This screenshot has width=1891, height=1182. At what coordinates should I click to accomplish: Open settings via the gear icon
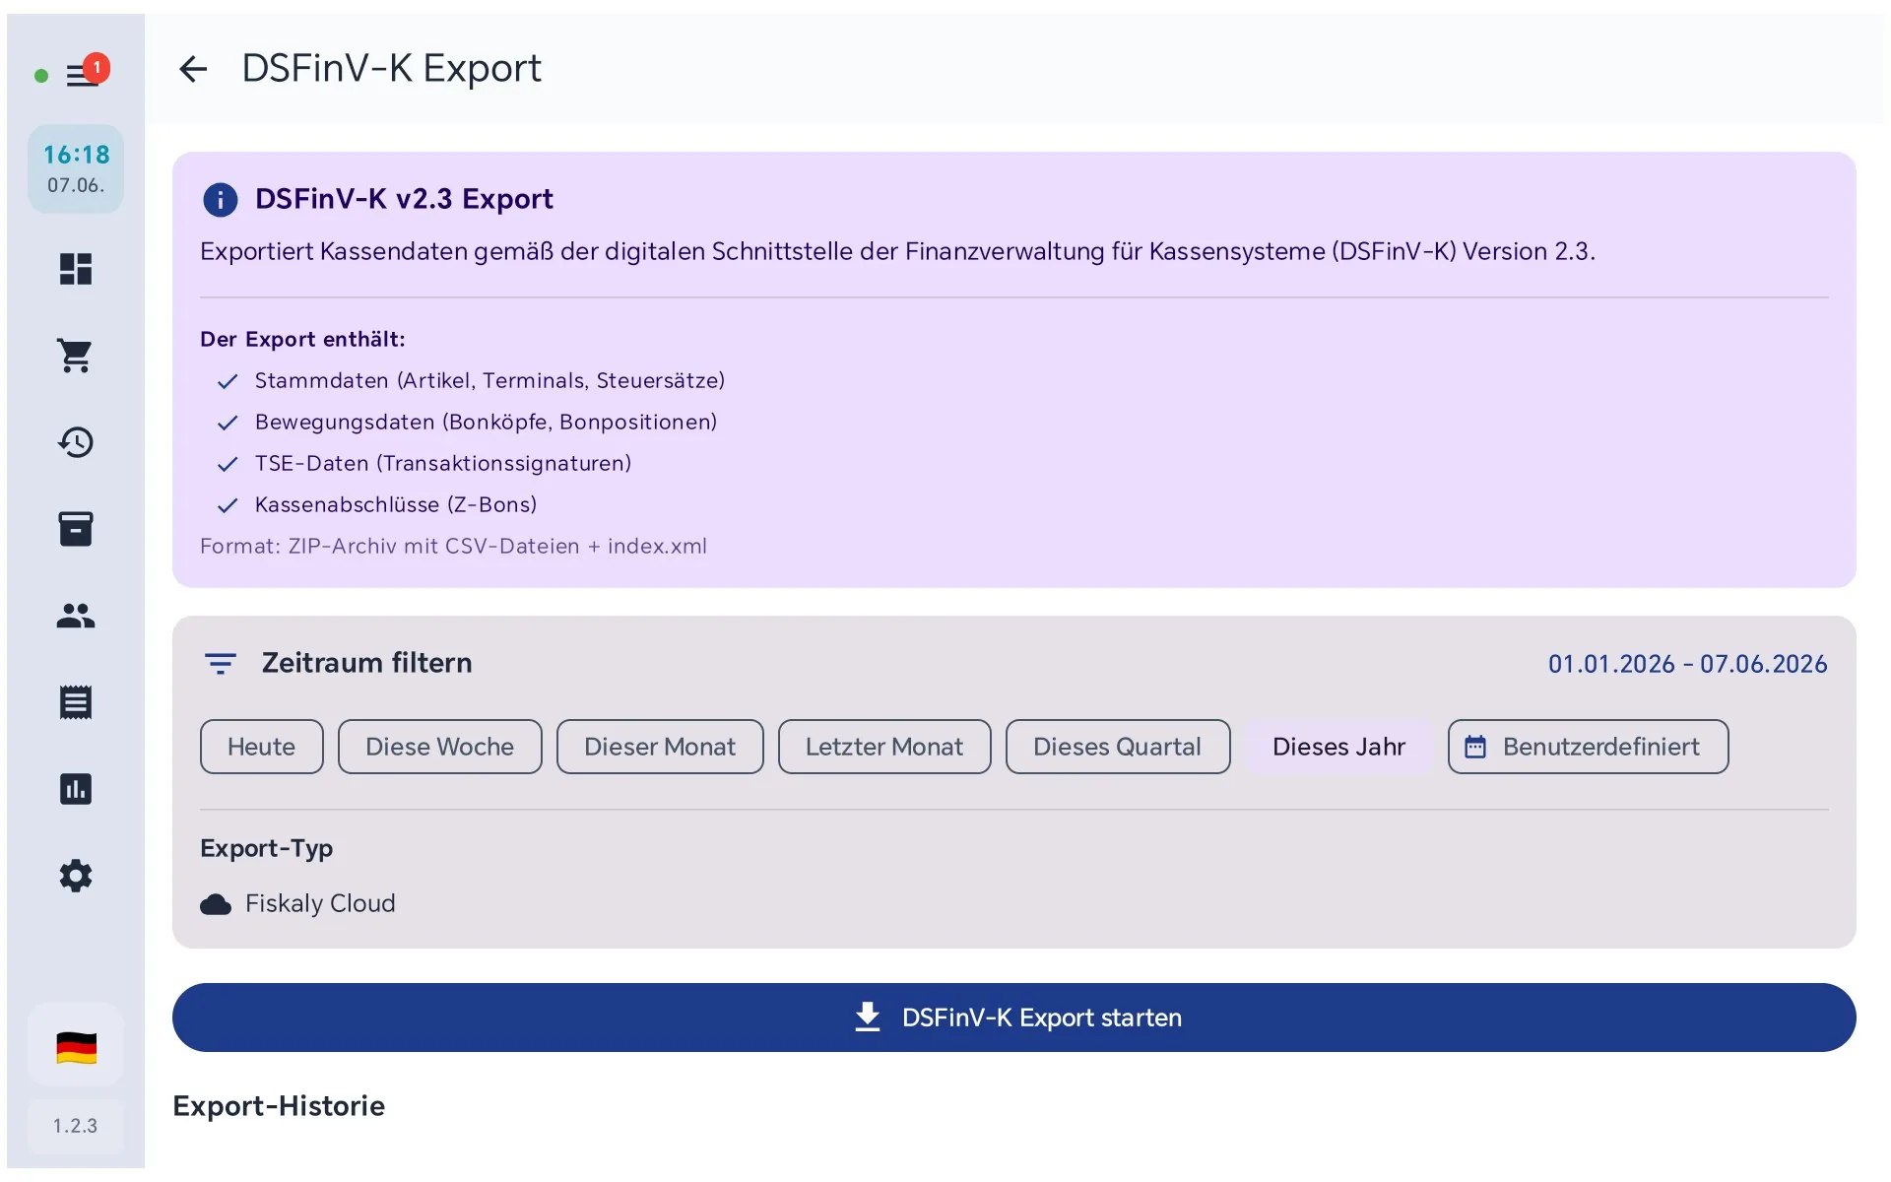pos(76,876)
